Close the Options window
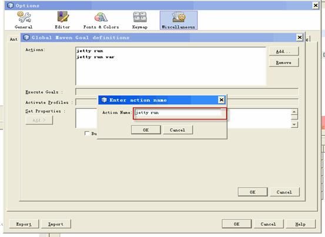 click(x=316, y=5)
